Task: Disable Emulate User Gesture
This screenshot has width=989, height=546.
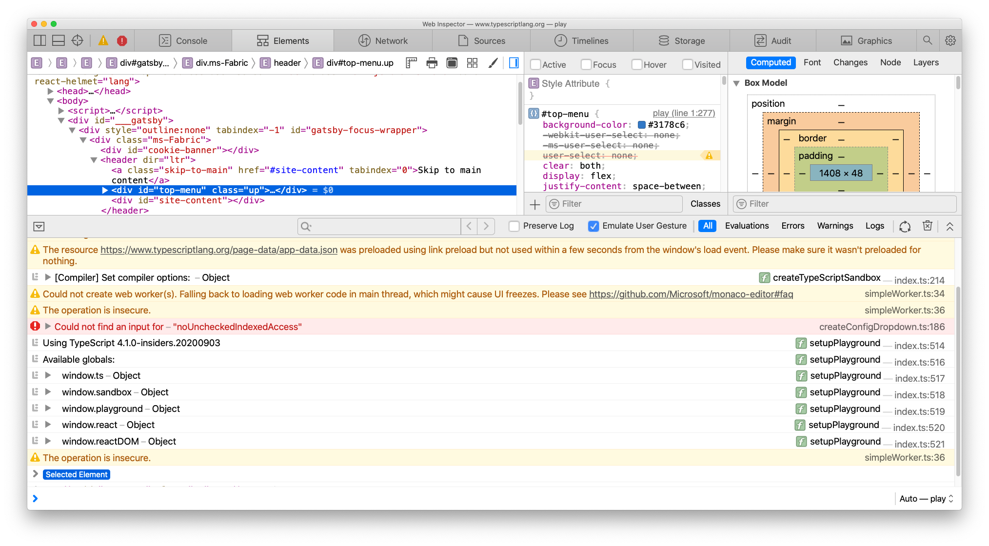Action: [593, 226]
